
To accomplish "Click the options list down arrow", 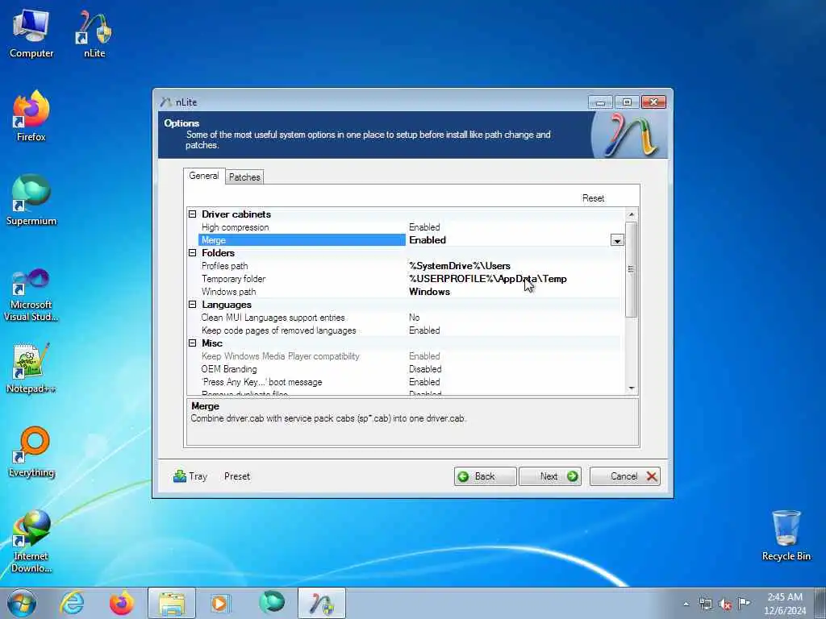I will point(631,388).
